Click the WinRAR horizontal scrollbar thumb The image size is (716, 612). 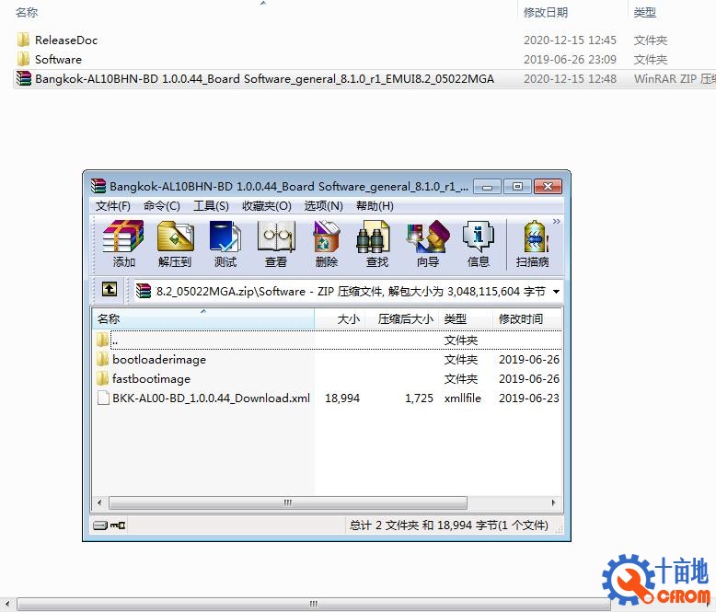click(x=288, y=502)
